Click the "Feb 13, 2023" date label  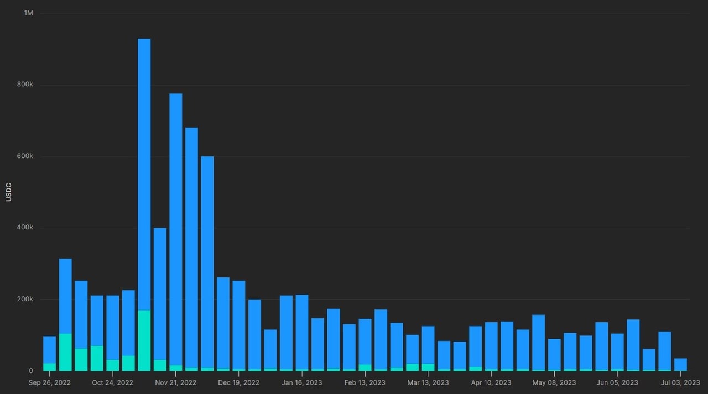(x=365, y=382)
